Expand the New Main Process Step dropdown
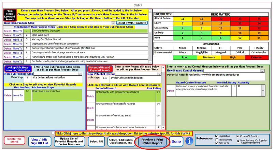The image size is (273, 150). coord(113,23)
